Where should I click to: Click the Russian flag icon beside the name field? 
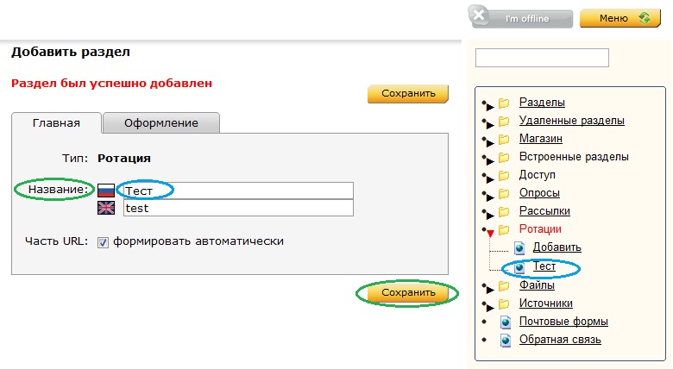[106, 190]
